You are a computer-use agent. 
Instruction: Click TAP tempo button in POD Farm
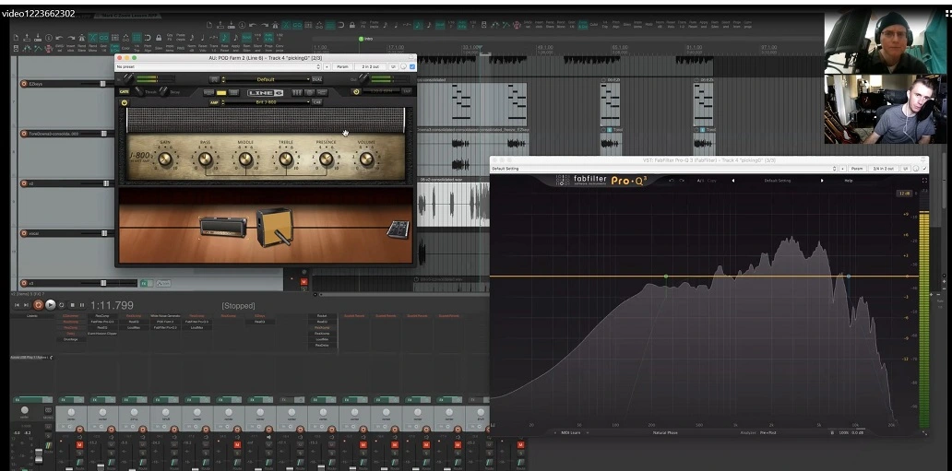[406, 91]
